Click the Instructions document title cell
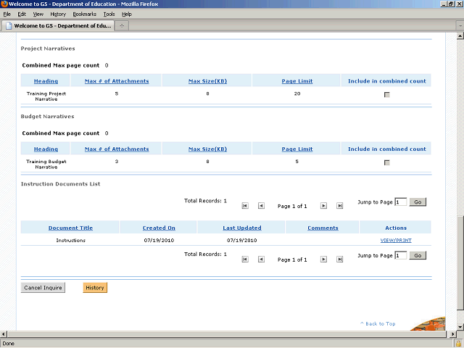Image resolution: width=464 pixels, height=348 pixels. (x=71, y=240)
